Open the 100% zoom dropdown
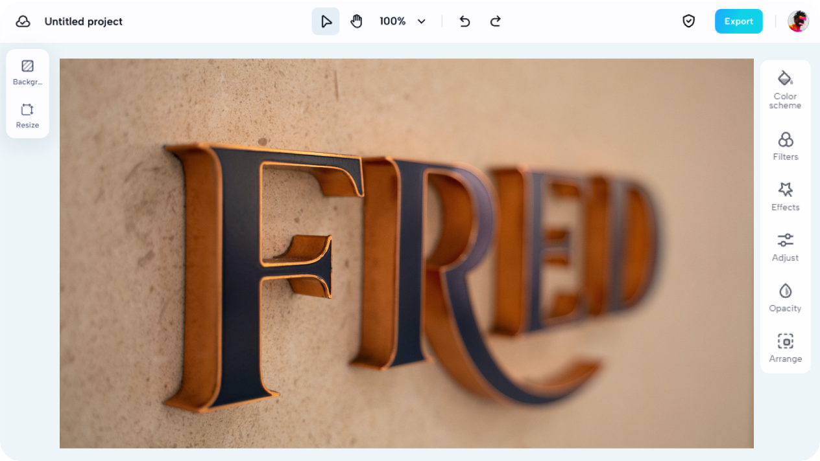 pyautogui.click(x=403, y=21)
